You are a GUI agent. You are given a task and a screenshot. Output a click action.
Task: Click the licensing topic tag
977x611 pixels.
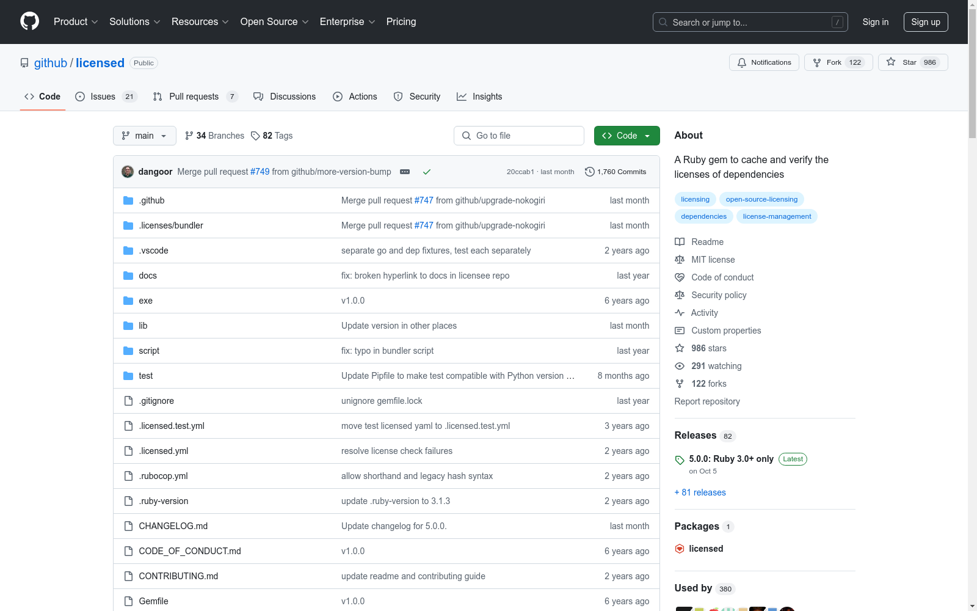[695, 199]
